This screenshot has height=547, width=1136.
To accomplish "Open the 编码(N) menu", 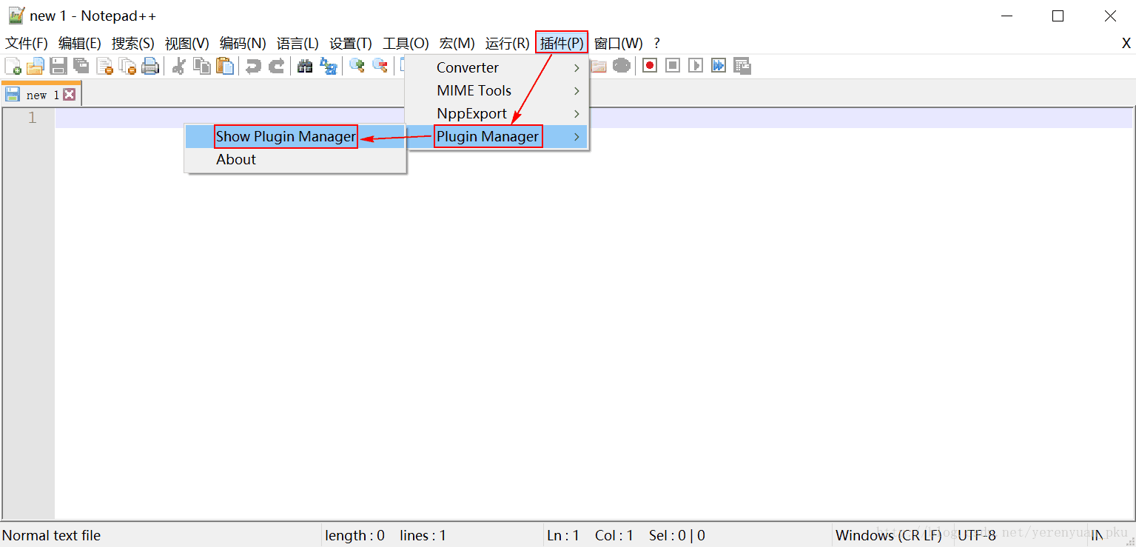I will click(243, 44).
